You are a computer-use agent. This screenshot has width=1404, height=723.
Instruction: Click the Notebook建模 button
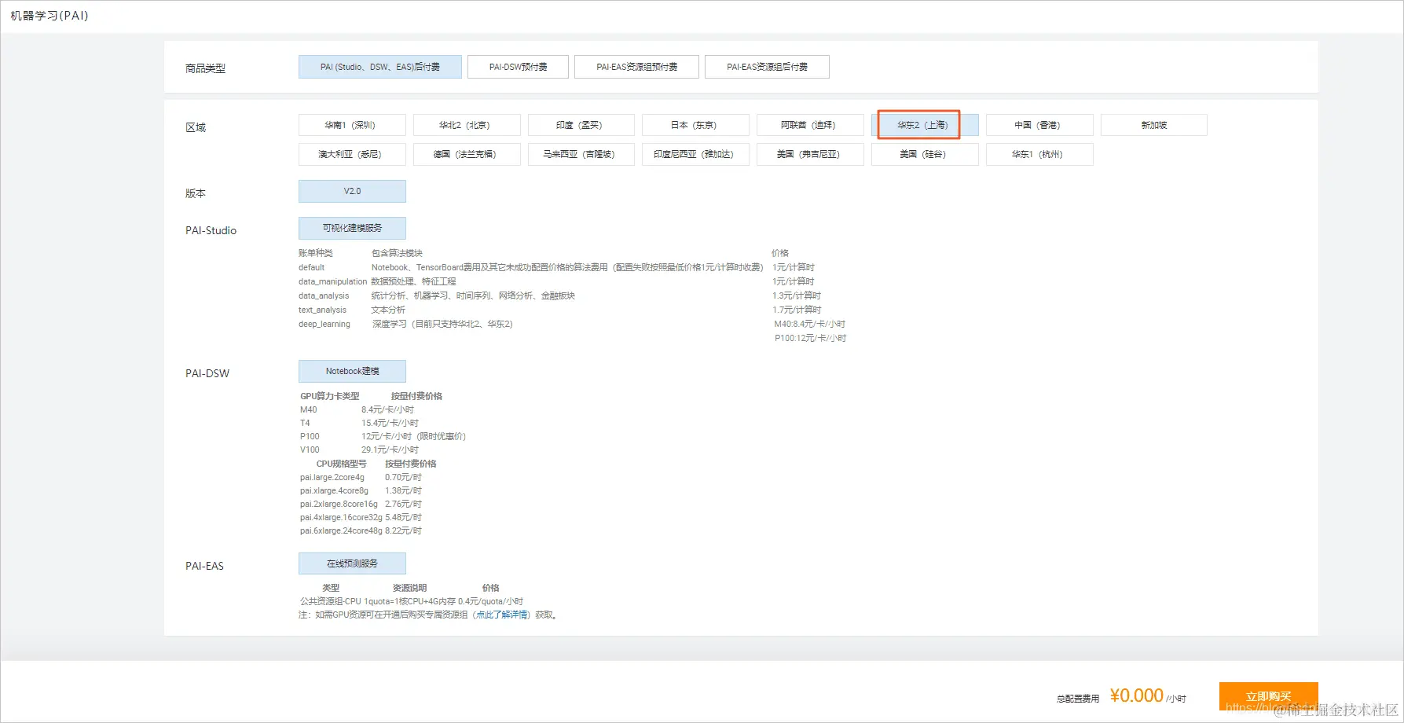coord(352,371)
